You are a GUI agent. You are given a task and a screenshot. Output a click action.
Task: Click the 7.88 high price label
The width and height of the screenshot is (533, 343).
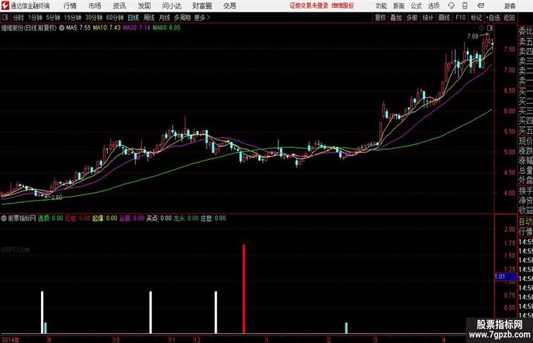473,37
